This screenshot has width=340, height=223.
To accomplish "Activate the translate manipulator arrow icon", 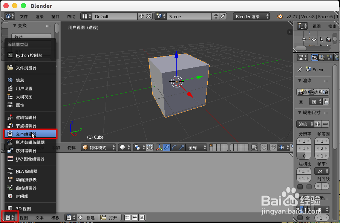I will [x=167, y=148].
